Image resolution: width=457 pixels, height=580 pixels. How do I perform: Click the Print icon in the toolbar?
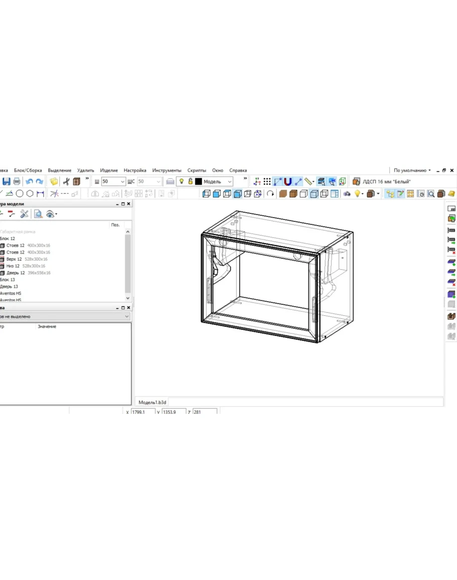pos(17,182)
